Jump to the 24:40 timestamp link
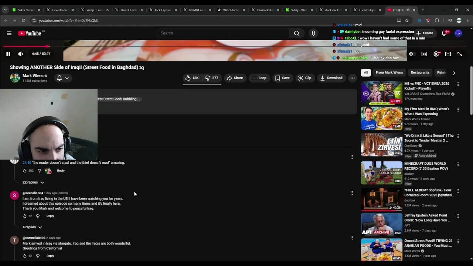Image resolution: width=473 pixels, height=266 pixels. point(27,163)
